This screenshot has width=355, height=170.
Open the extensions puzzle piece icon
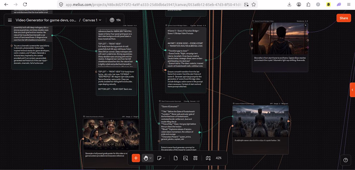(308, 4)
